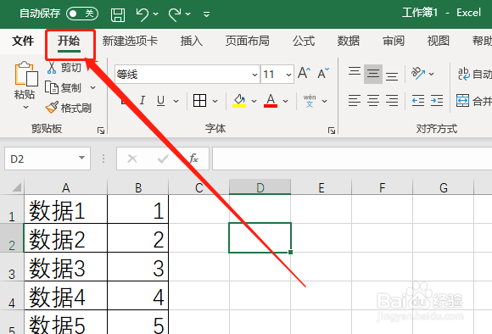Apply the yellow fill color bucket
The image size is (492, 334).
click(239, 101)
